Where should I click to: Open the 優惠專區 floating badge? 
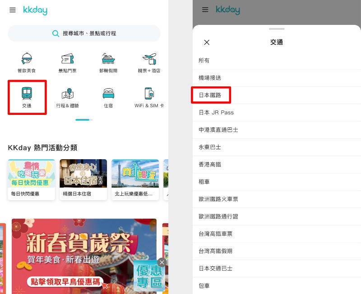(x=149, y=277)
